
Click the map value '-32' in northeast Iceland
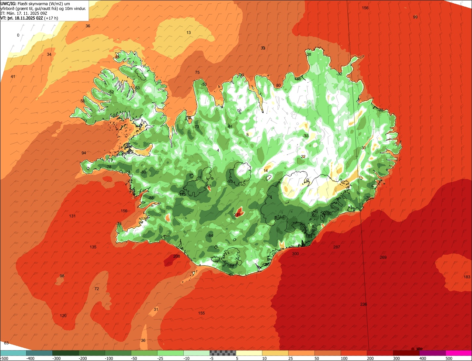coord(339,74)
